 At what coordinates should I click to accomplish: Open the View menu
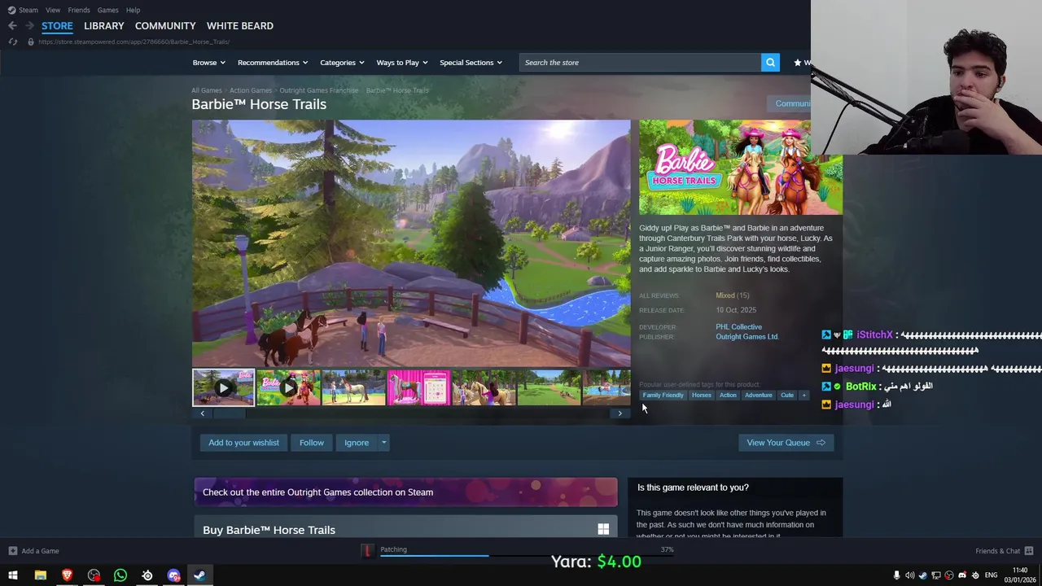click(x=53, y=10)
